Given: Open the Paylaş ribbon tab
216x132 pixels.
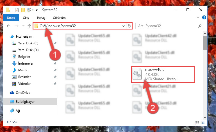Looking at the screenshot, I should click(x=41, y=18).
